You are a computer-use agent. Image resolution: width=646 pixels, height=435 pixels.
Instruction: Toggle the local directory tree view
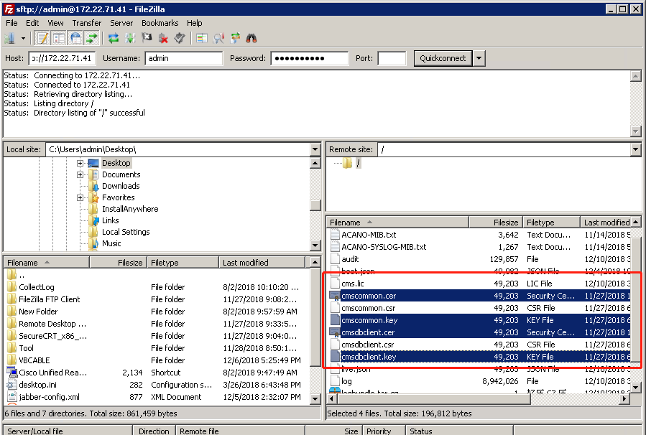click(59, 39)
